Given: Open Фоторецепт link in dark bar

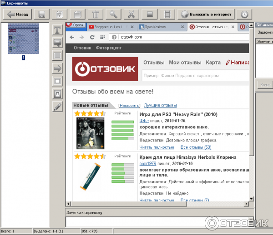Looking at the screenshot, I should (109, 48).
